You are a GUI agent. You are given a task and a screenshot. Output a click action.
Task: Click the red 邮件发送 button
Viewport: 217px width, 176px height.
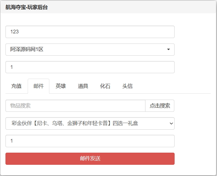90,159
